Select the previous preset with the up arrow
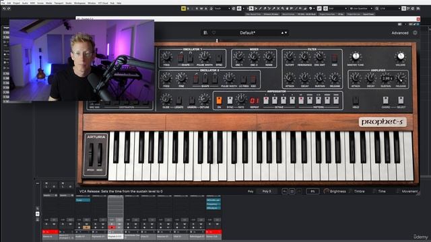The height and width of the screenshot is (242, 431). [282, 33]
